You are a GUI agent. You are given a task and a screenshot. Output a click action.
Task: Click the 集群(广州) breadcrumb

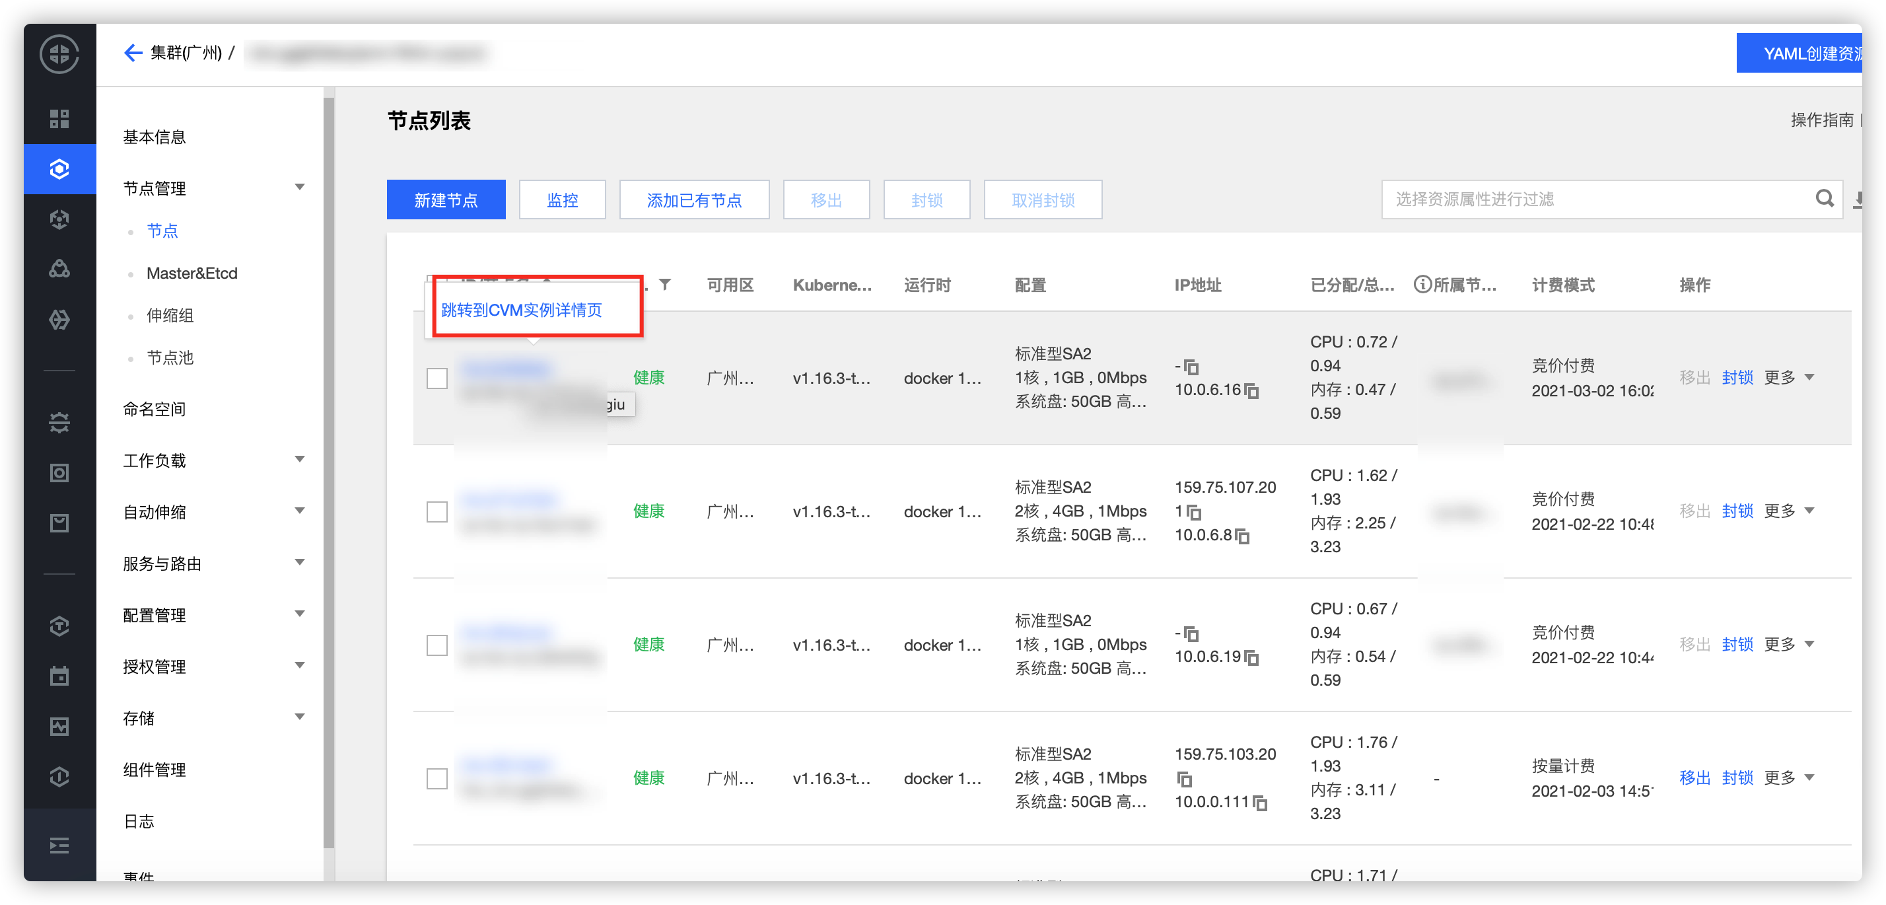click(186, 53)
